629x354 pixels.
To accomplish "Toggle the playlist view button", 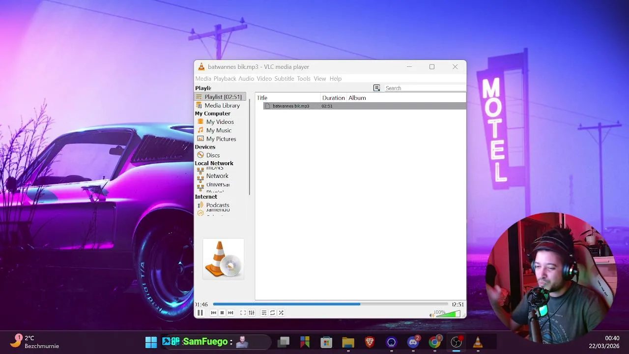I will (264, 313).
